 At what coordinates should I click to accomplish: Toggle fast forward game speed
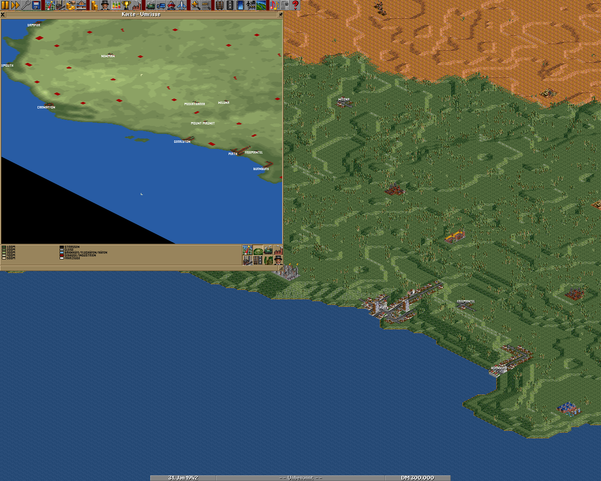[15, 5]
